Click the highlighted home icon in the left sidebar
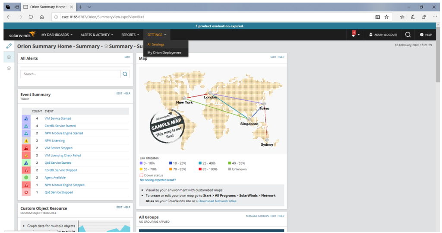Viewport: 442px width, 233px height. pos(9,57)
